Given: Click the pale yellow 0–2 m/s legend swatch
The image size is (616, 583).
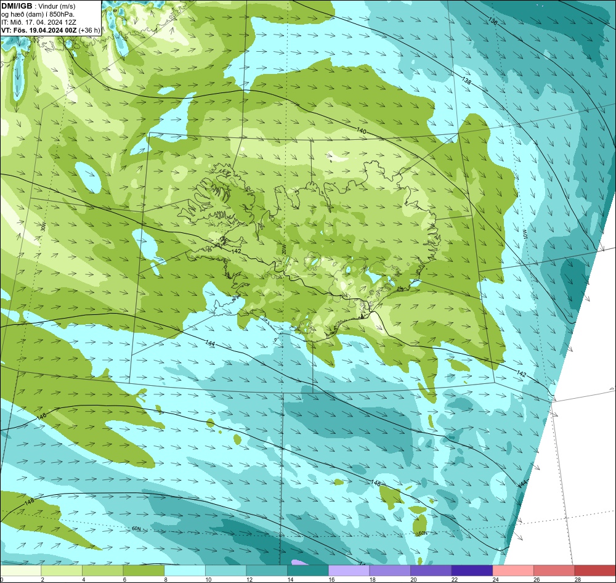Looking at the screenshot, I should pos(20,571).
